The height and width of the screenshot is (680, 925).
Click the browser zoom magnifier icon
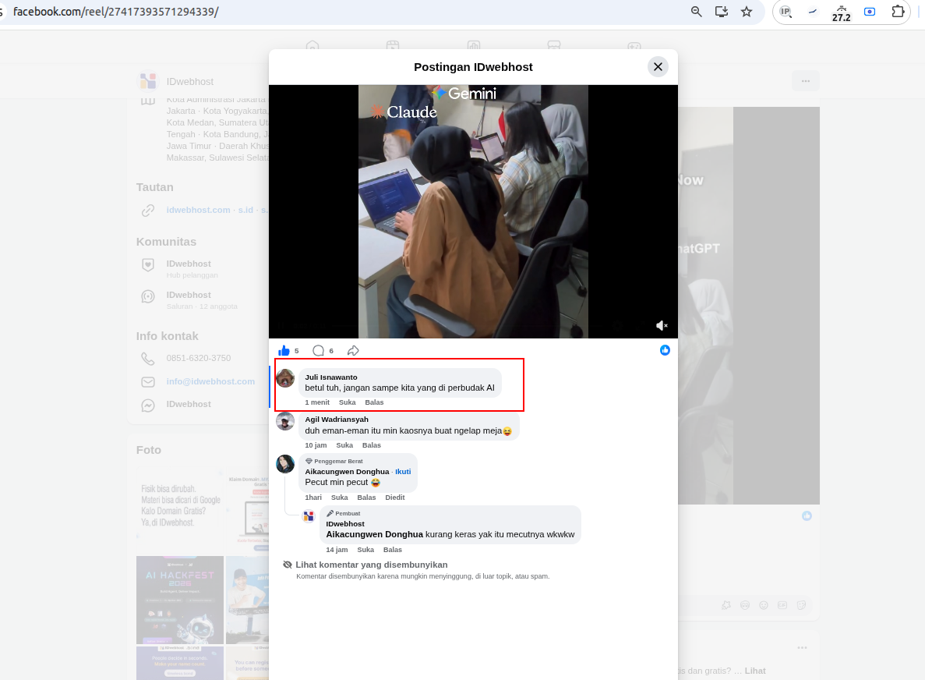(696, 12)
